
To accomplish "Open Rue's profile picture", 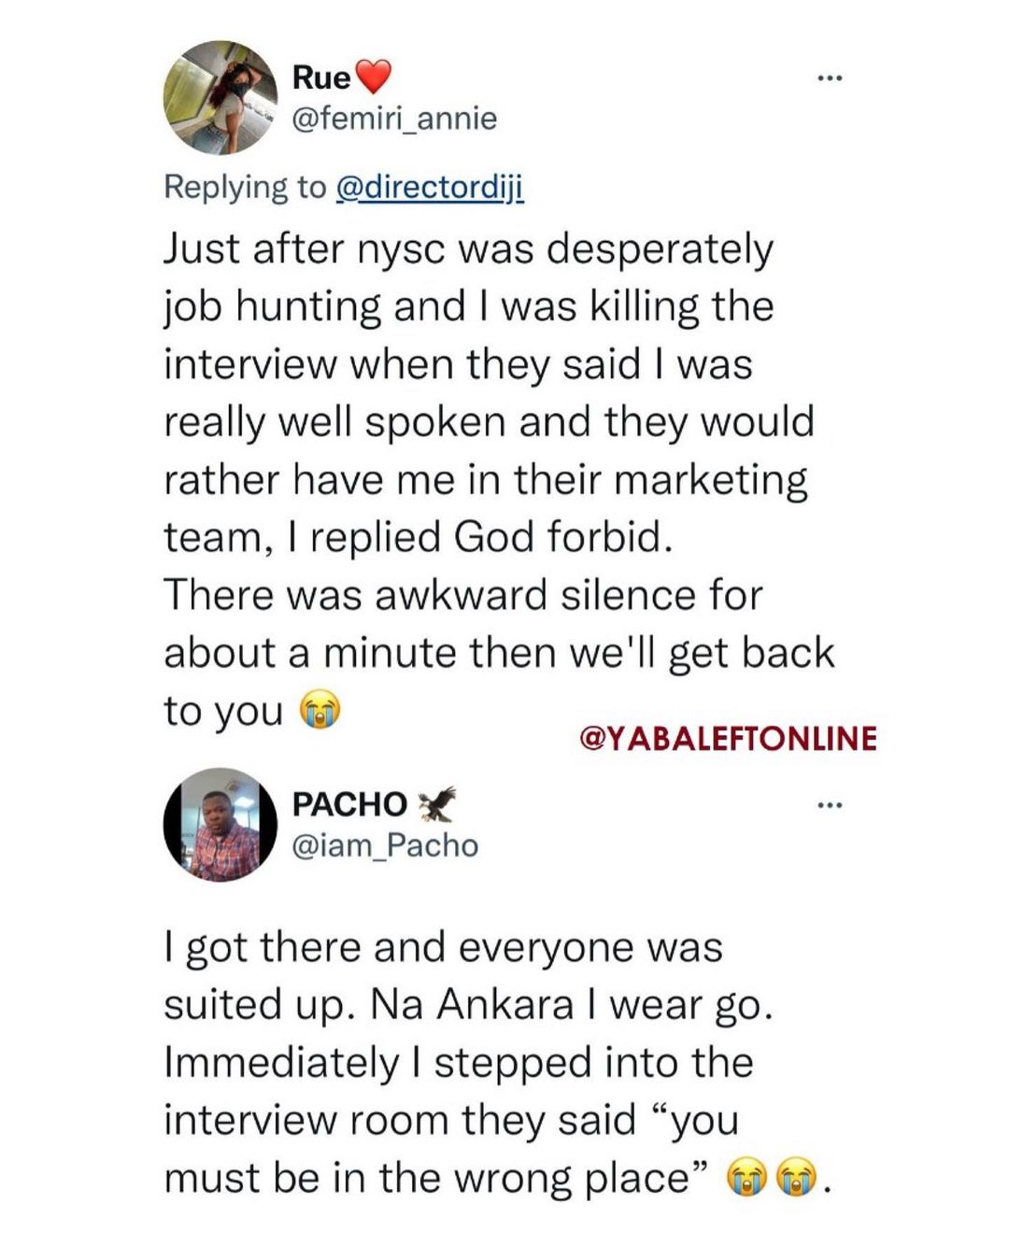I will [220, 97].
